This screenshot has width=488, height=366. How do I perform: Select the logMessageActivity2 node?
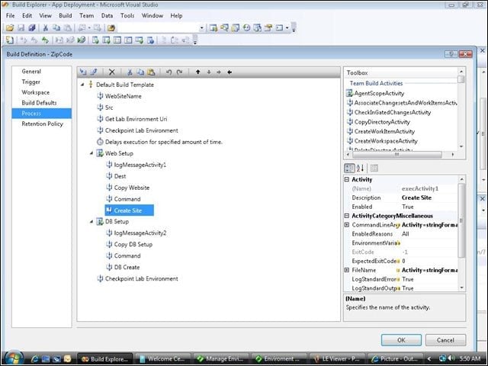pos(140,233)
